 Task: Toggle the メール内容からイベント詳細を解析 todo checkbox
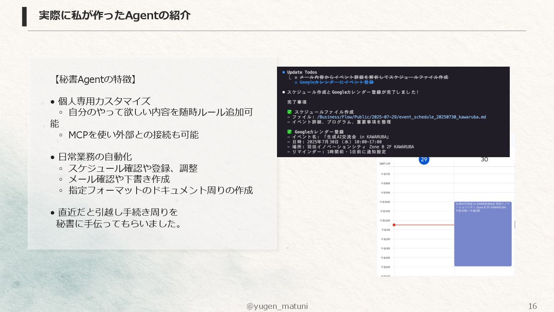pos(296,77)
